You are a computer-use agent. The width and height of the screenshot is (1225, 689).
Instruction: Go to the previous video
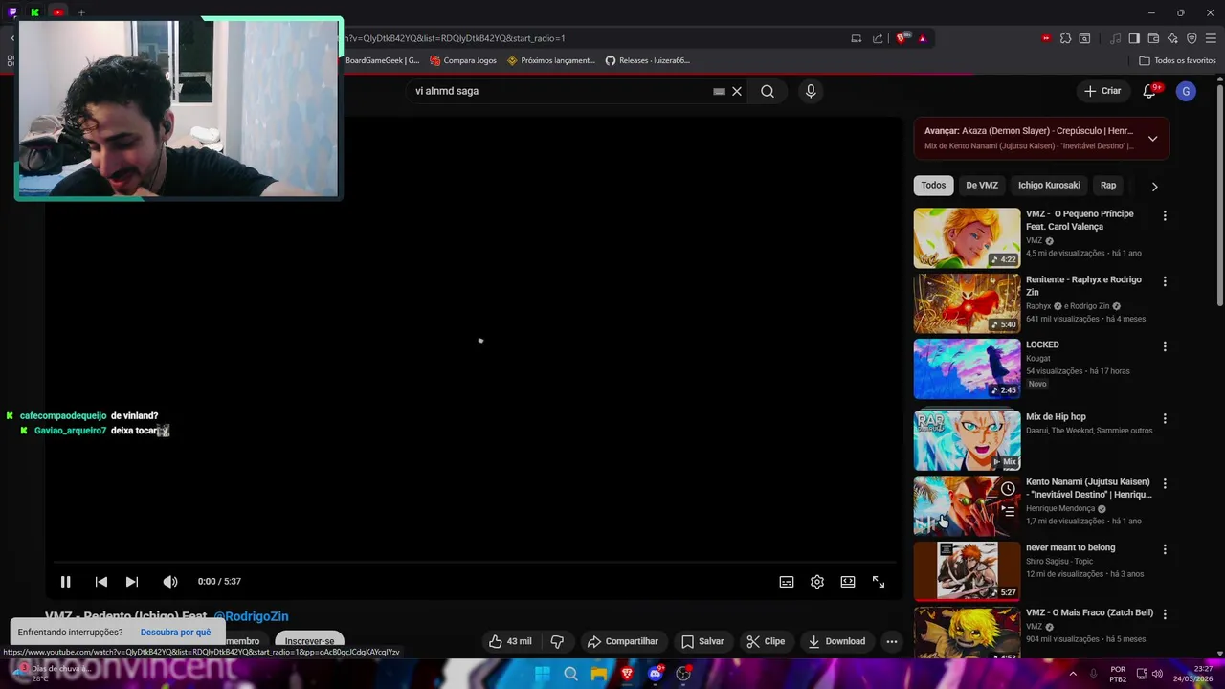click(101, 582)
